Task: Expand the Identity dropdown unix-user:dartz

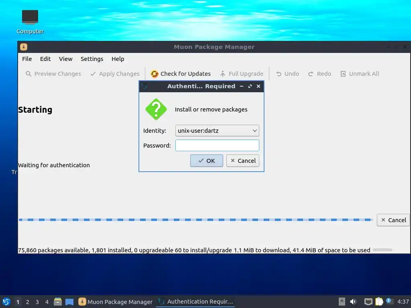Action: (217, 131)
